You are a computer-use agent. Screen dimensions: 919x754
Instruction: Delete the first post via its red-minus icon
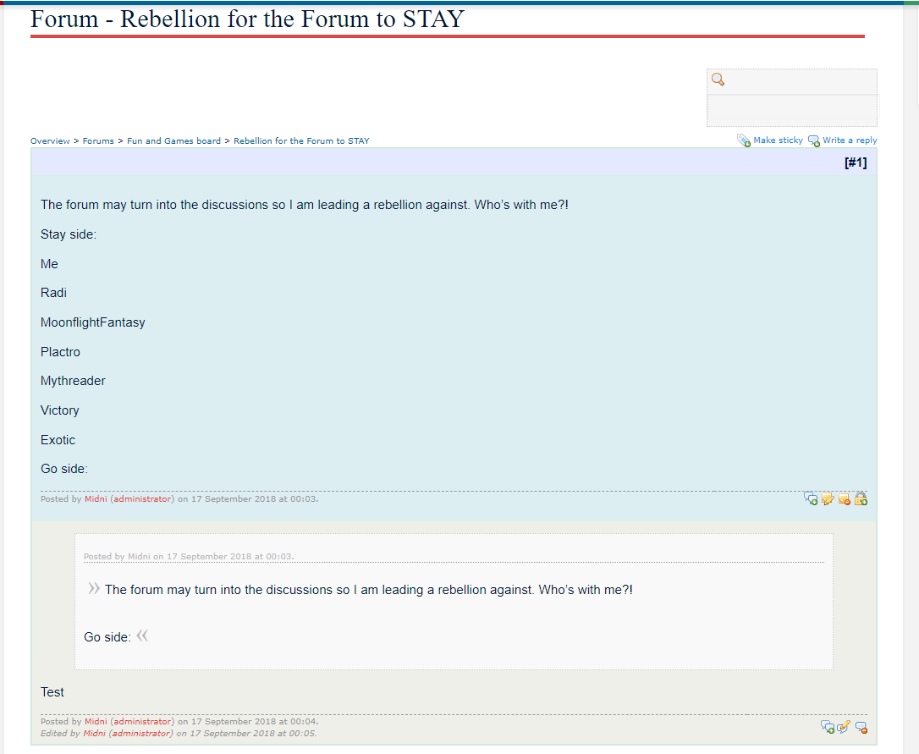coord(844,498)
